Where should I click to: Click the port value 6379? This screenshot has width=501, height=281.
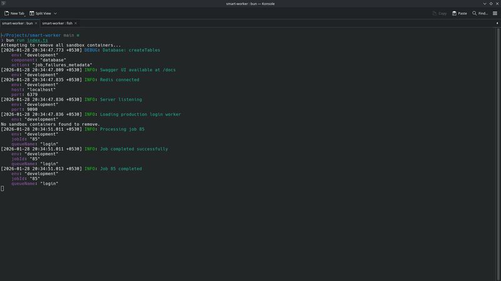coord(33,95)
